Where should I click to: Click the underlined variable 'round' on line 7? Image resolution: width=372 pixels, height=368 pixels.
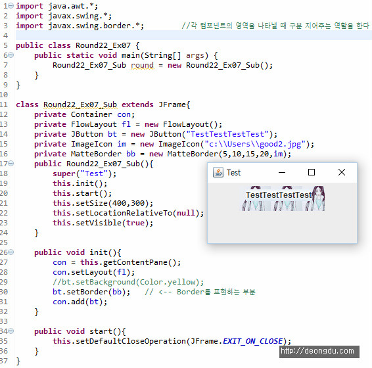tap(143, 65)
